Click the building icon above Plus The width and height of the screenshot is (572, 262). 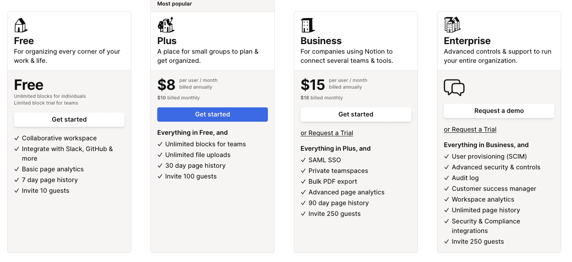[x=165, y=25]
